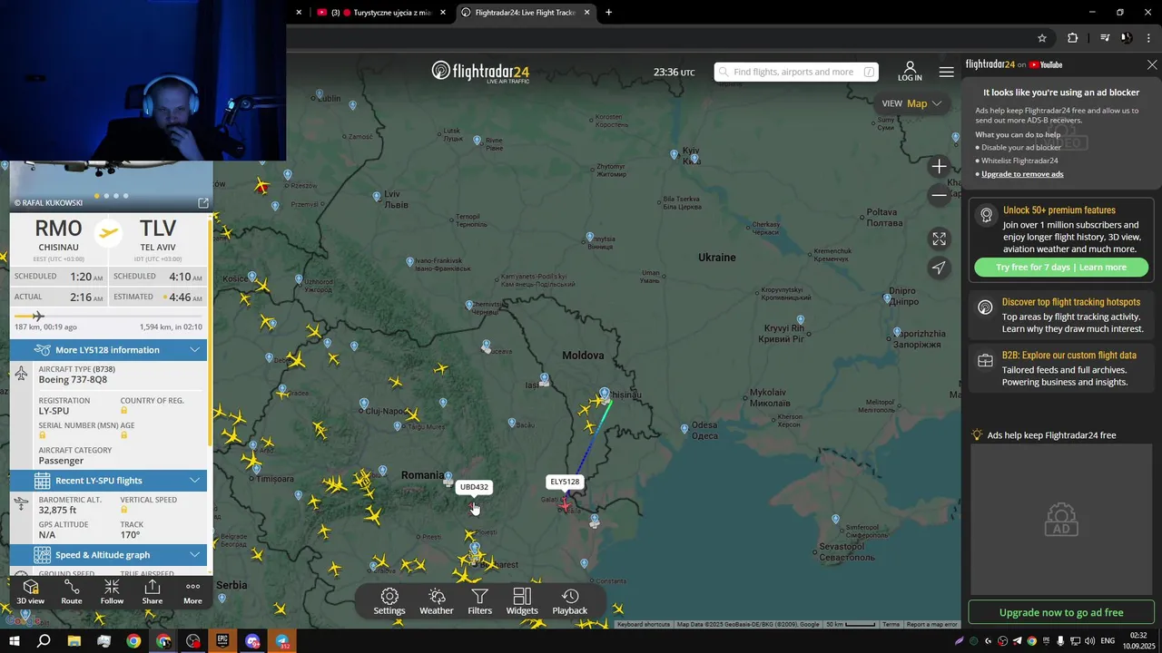Click the locked Vertical Speed padlock
The image size is (1162, 653).
click(124, 510)
